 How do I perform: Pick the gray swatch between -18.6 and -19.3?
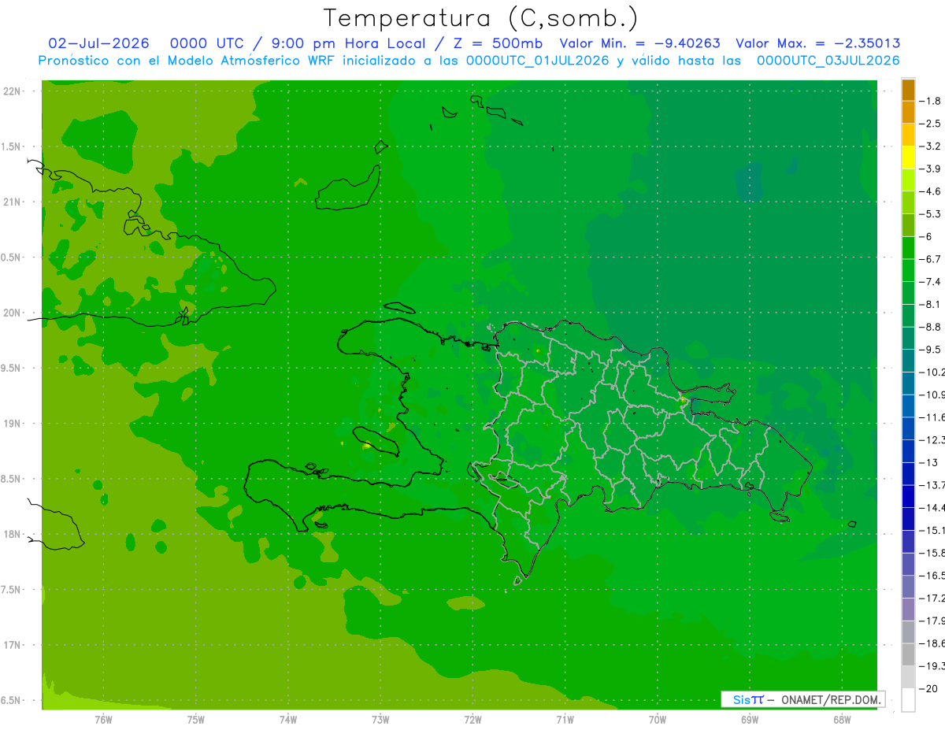coord(908,655)
